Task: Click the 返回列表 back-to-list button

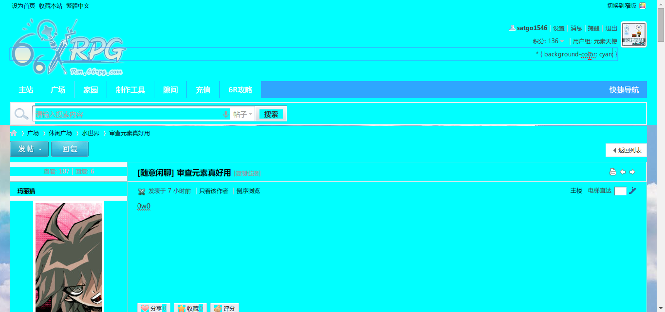Action: pyautogui.click(x=627, y=150)
